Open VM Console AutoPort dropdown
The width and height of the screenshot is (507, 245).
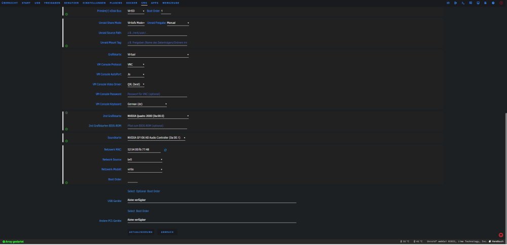click(136, 74)
